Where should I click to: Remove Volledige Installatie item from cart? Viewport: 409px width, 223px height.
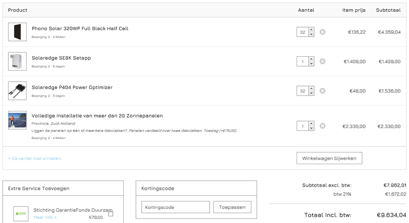[x=323, y=126]
